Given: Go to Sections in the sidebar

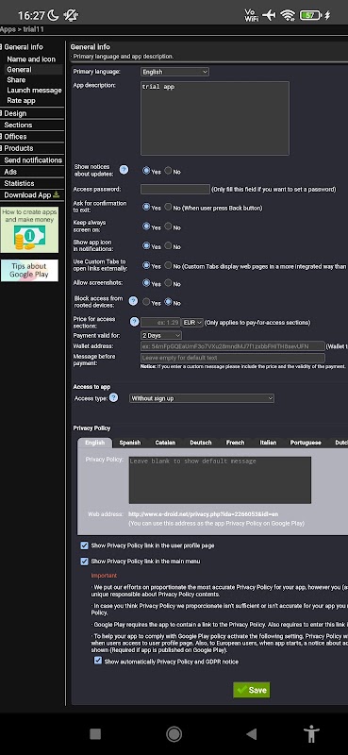Looking at the screenshot, I should [18, 125].
